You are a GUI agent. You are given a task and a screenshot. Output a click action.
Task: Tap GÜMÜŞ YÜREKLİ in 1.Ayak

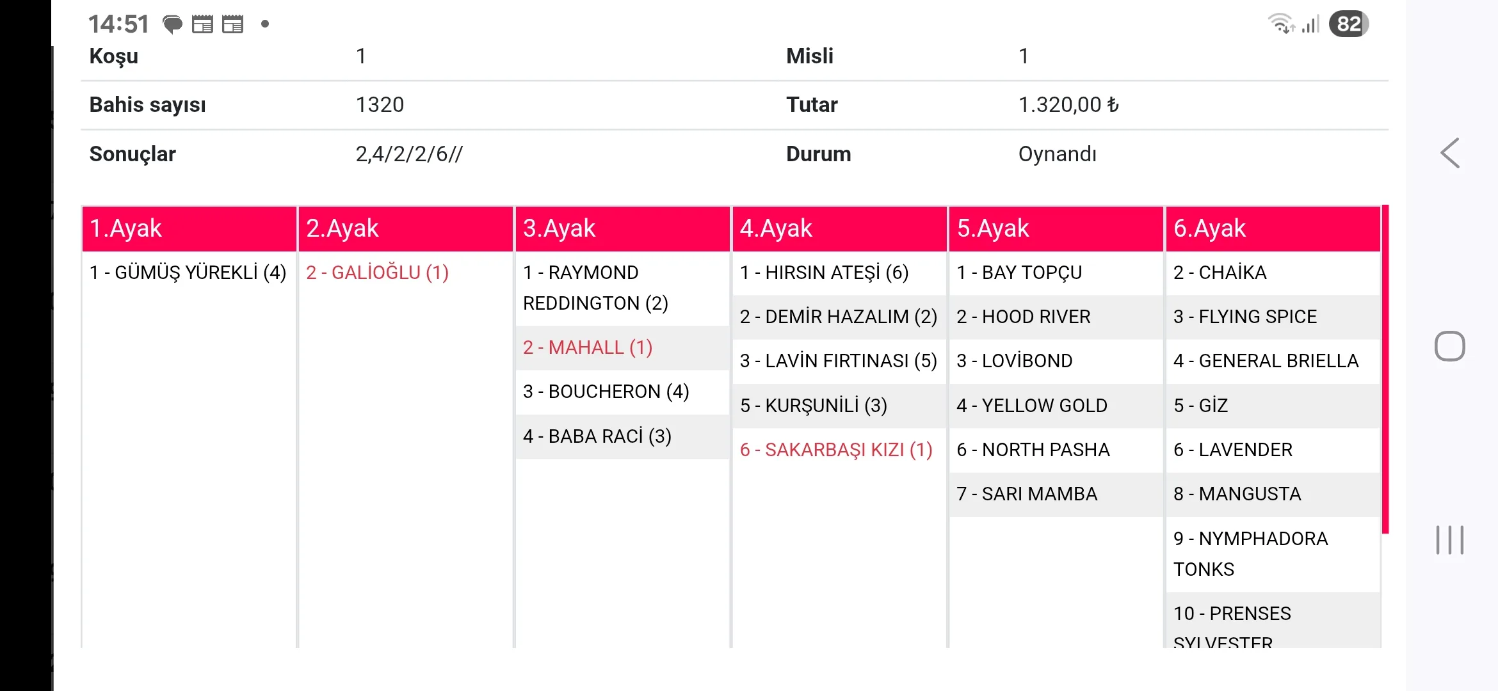click(x=188, y=273)
